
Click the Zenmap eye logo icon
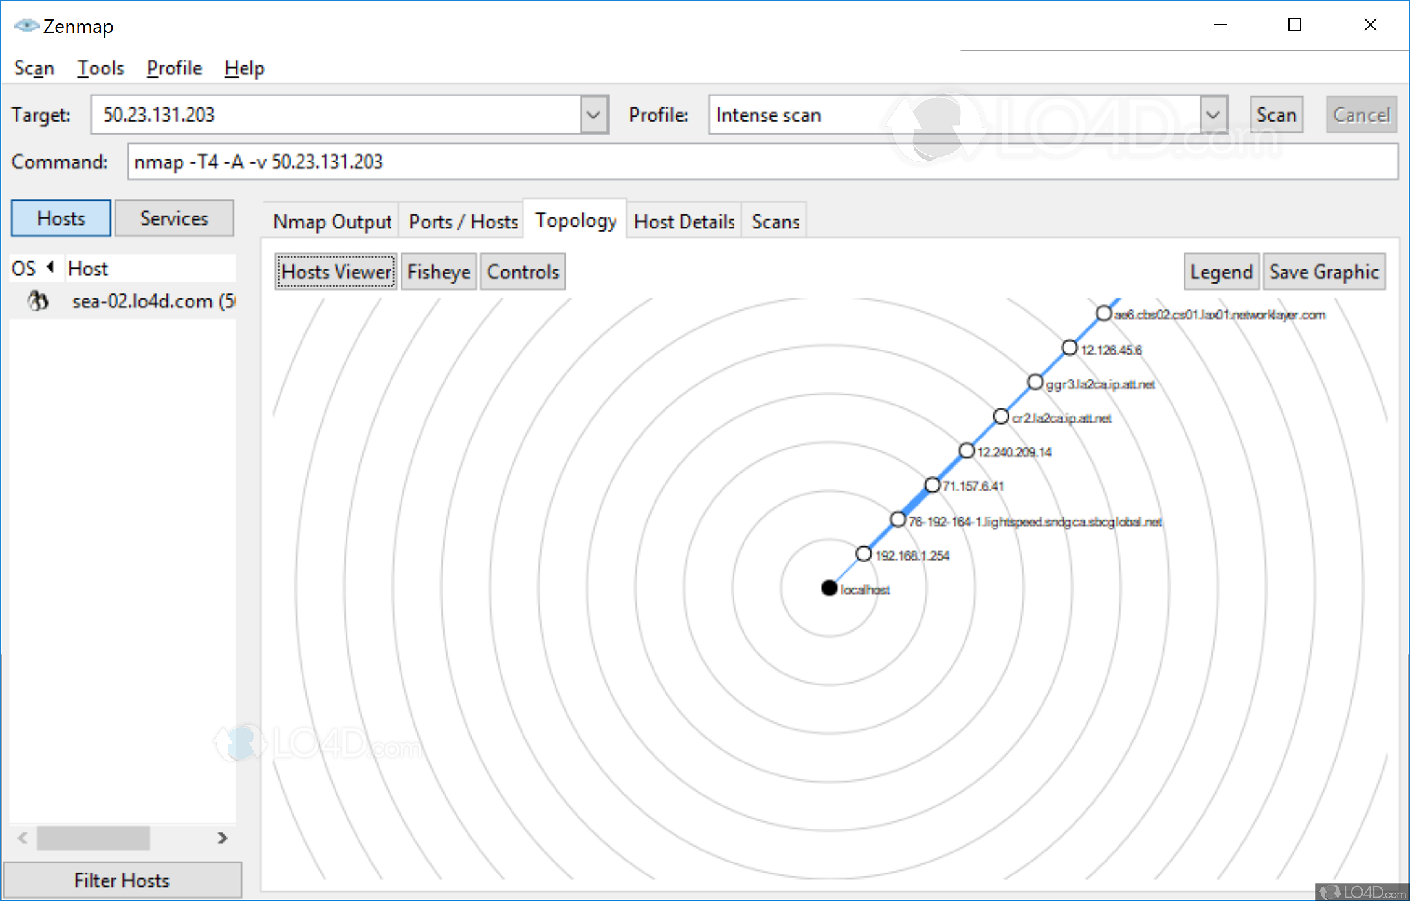(x=27, y=26)
